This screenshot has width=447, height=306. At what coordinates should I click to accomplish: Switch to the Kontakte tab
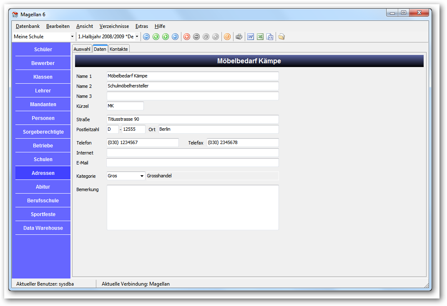(119, 49)
